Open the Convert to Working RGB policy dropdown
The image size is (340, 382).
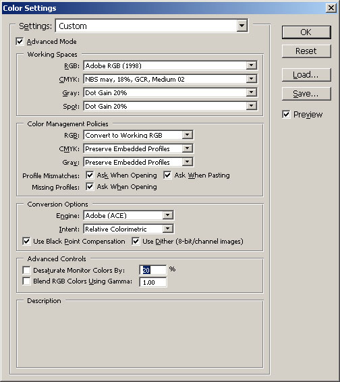(x=138, y=135)
